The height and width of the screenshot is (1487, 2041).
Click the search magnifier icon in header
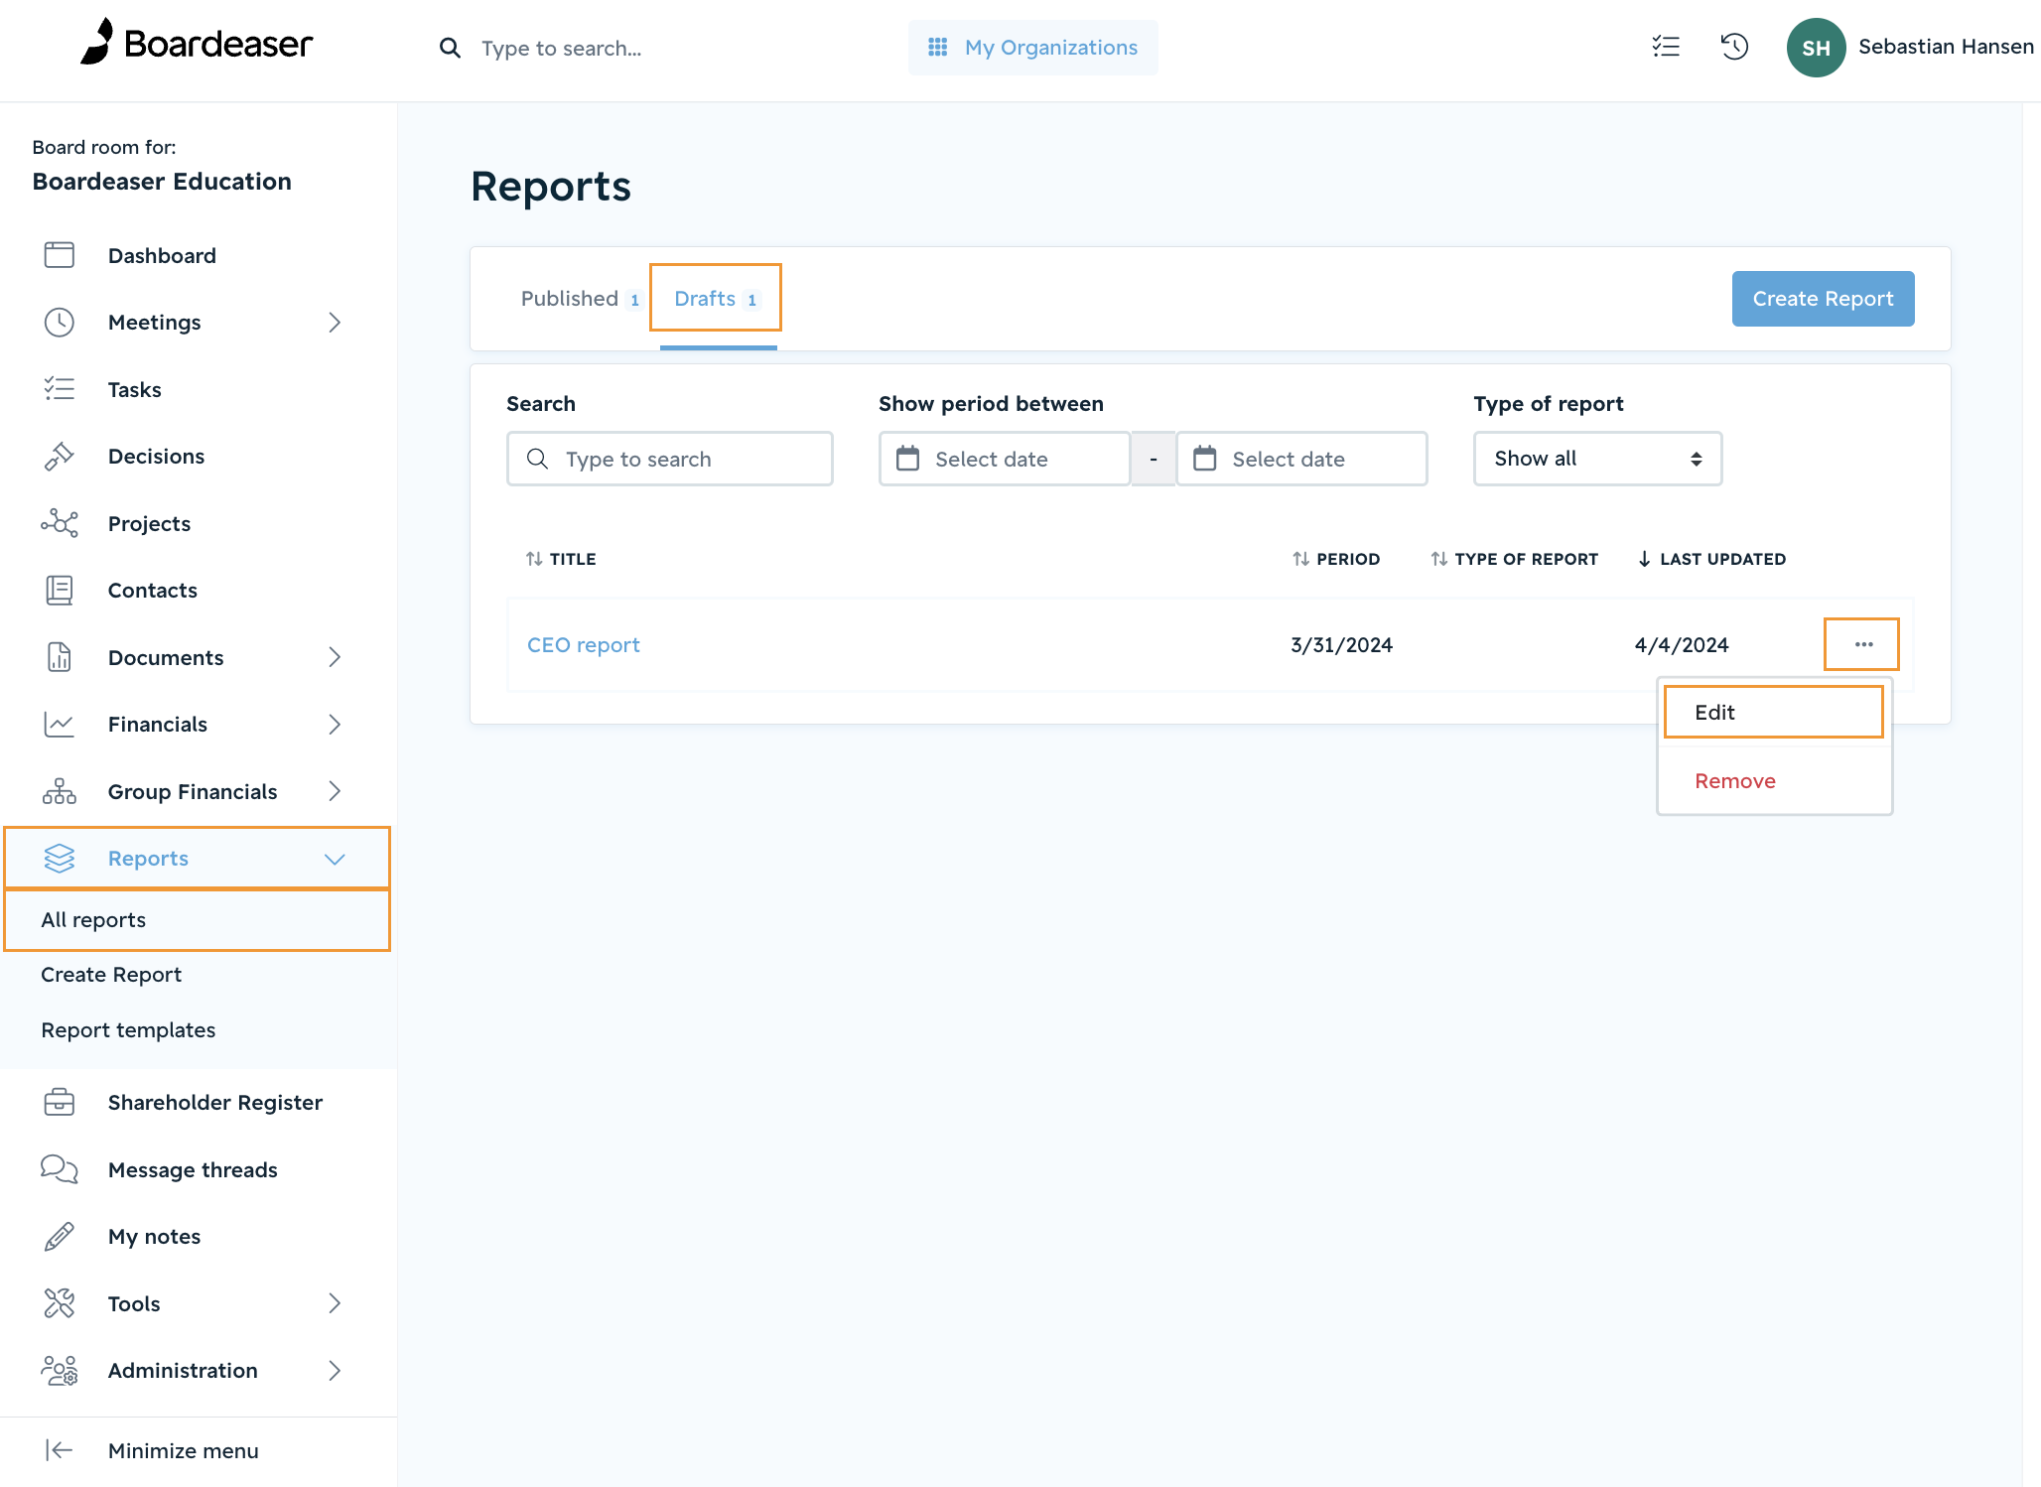tap(450, 48)
